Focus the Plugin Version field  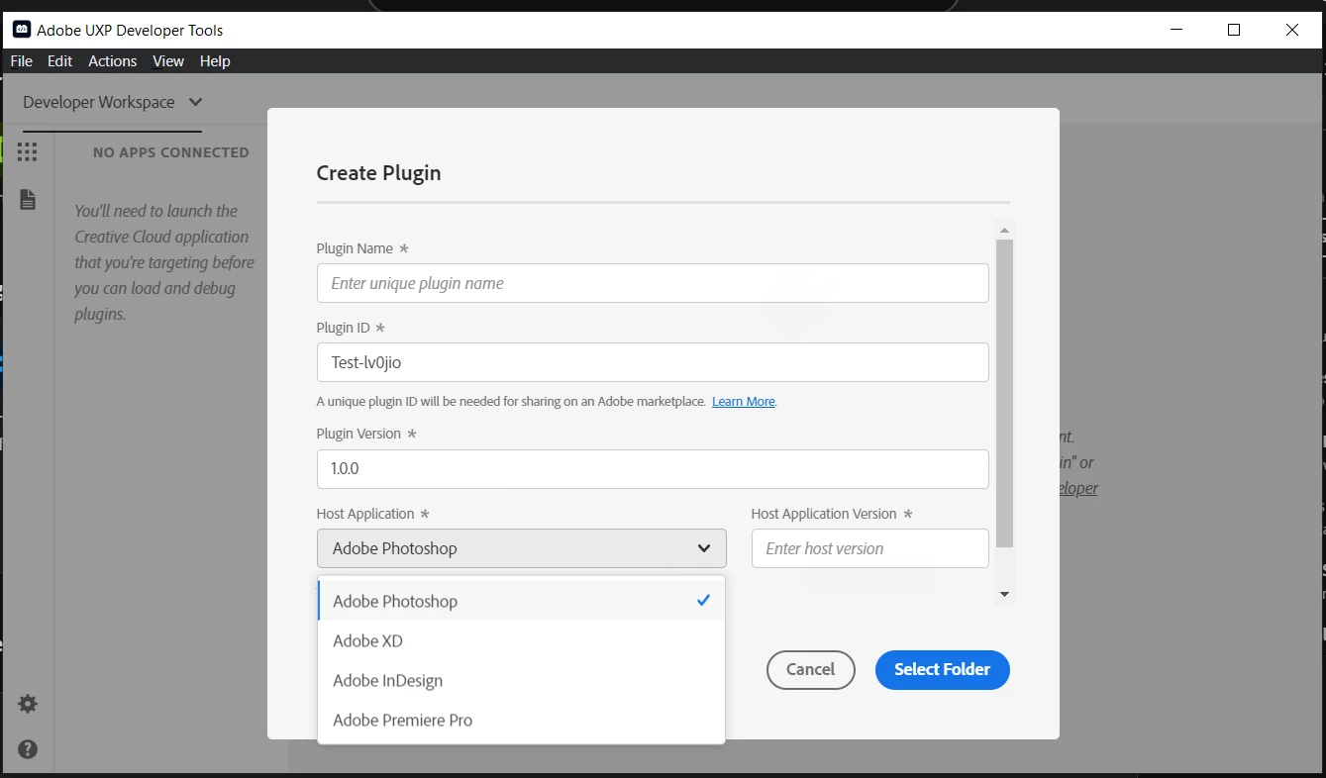[x=653, y=468]
